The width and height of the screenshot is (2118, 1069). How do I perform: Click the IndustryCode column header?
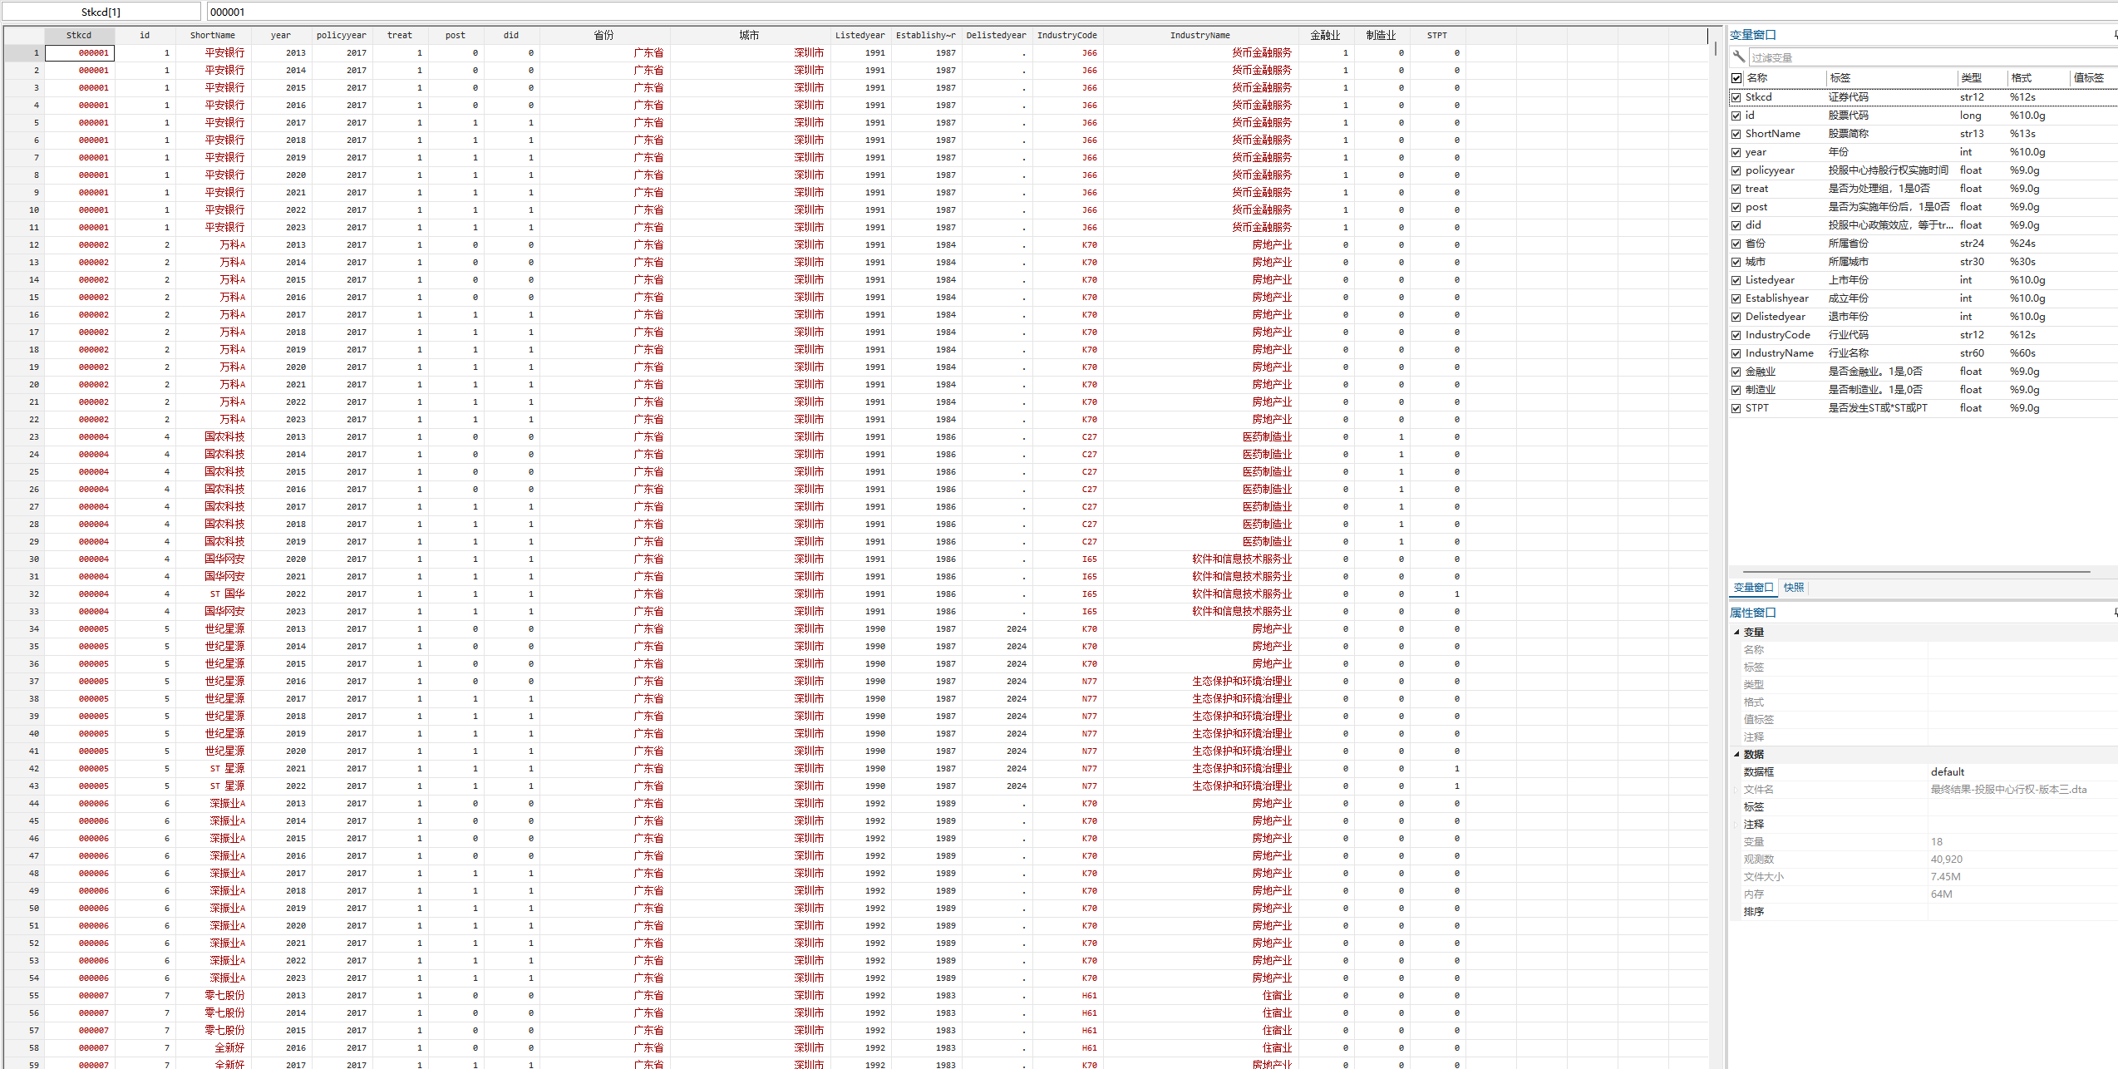coord(1066,35)
